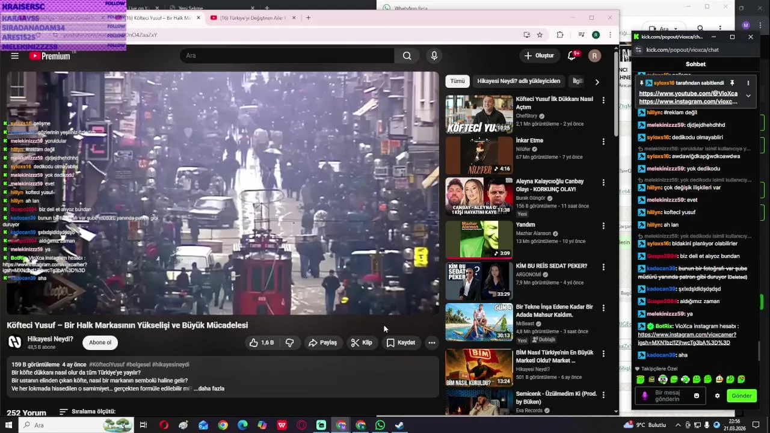
Task: Create a clip with Klip button
Action: 362,343
